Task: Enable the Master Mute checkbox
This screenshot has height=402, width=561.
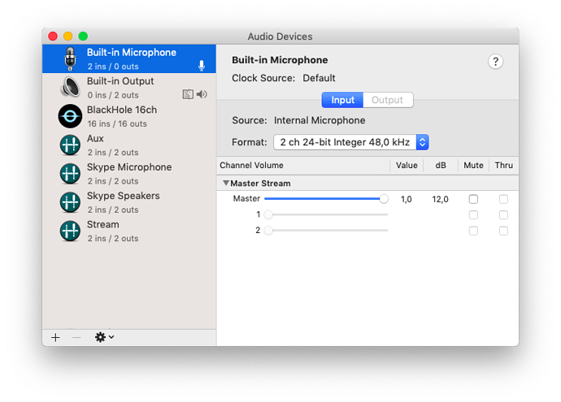Action: (473, 199)
